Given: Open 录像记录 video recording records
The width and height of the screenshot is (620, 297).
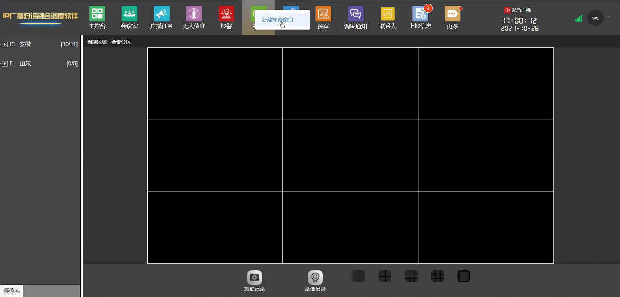Looking at the screenshot, I should pos(315,281).
